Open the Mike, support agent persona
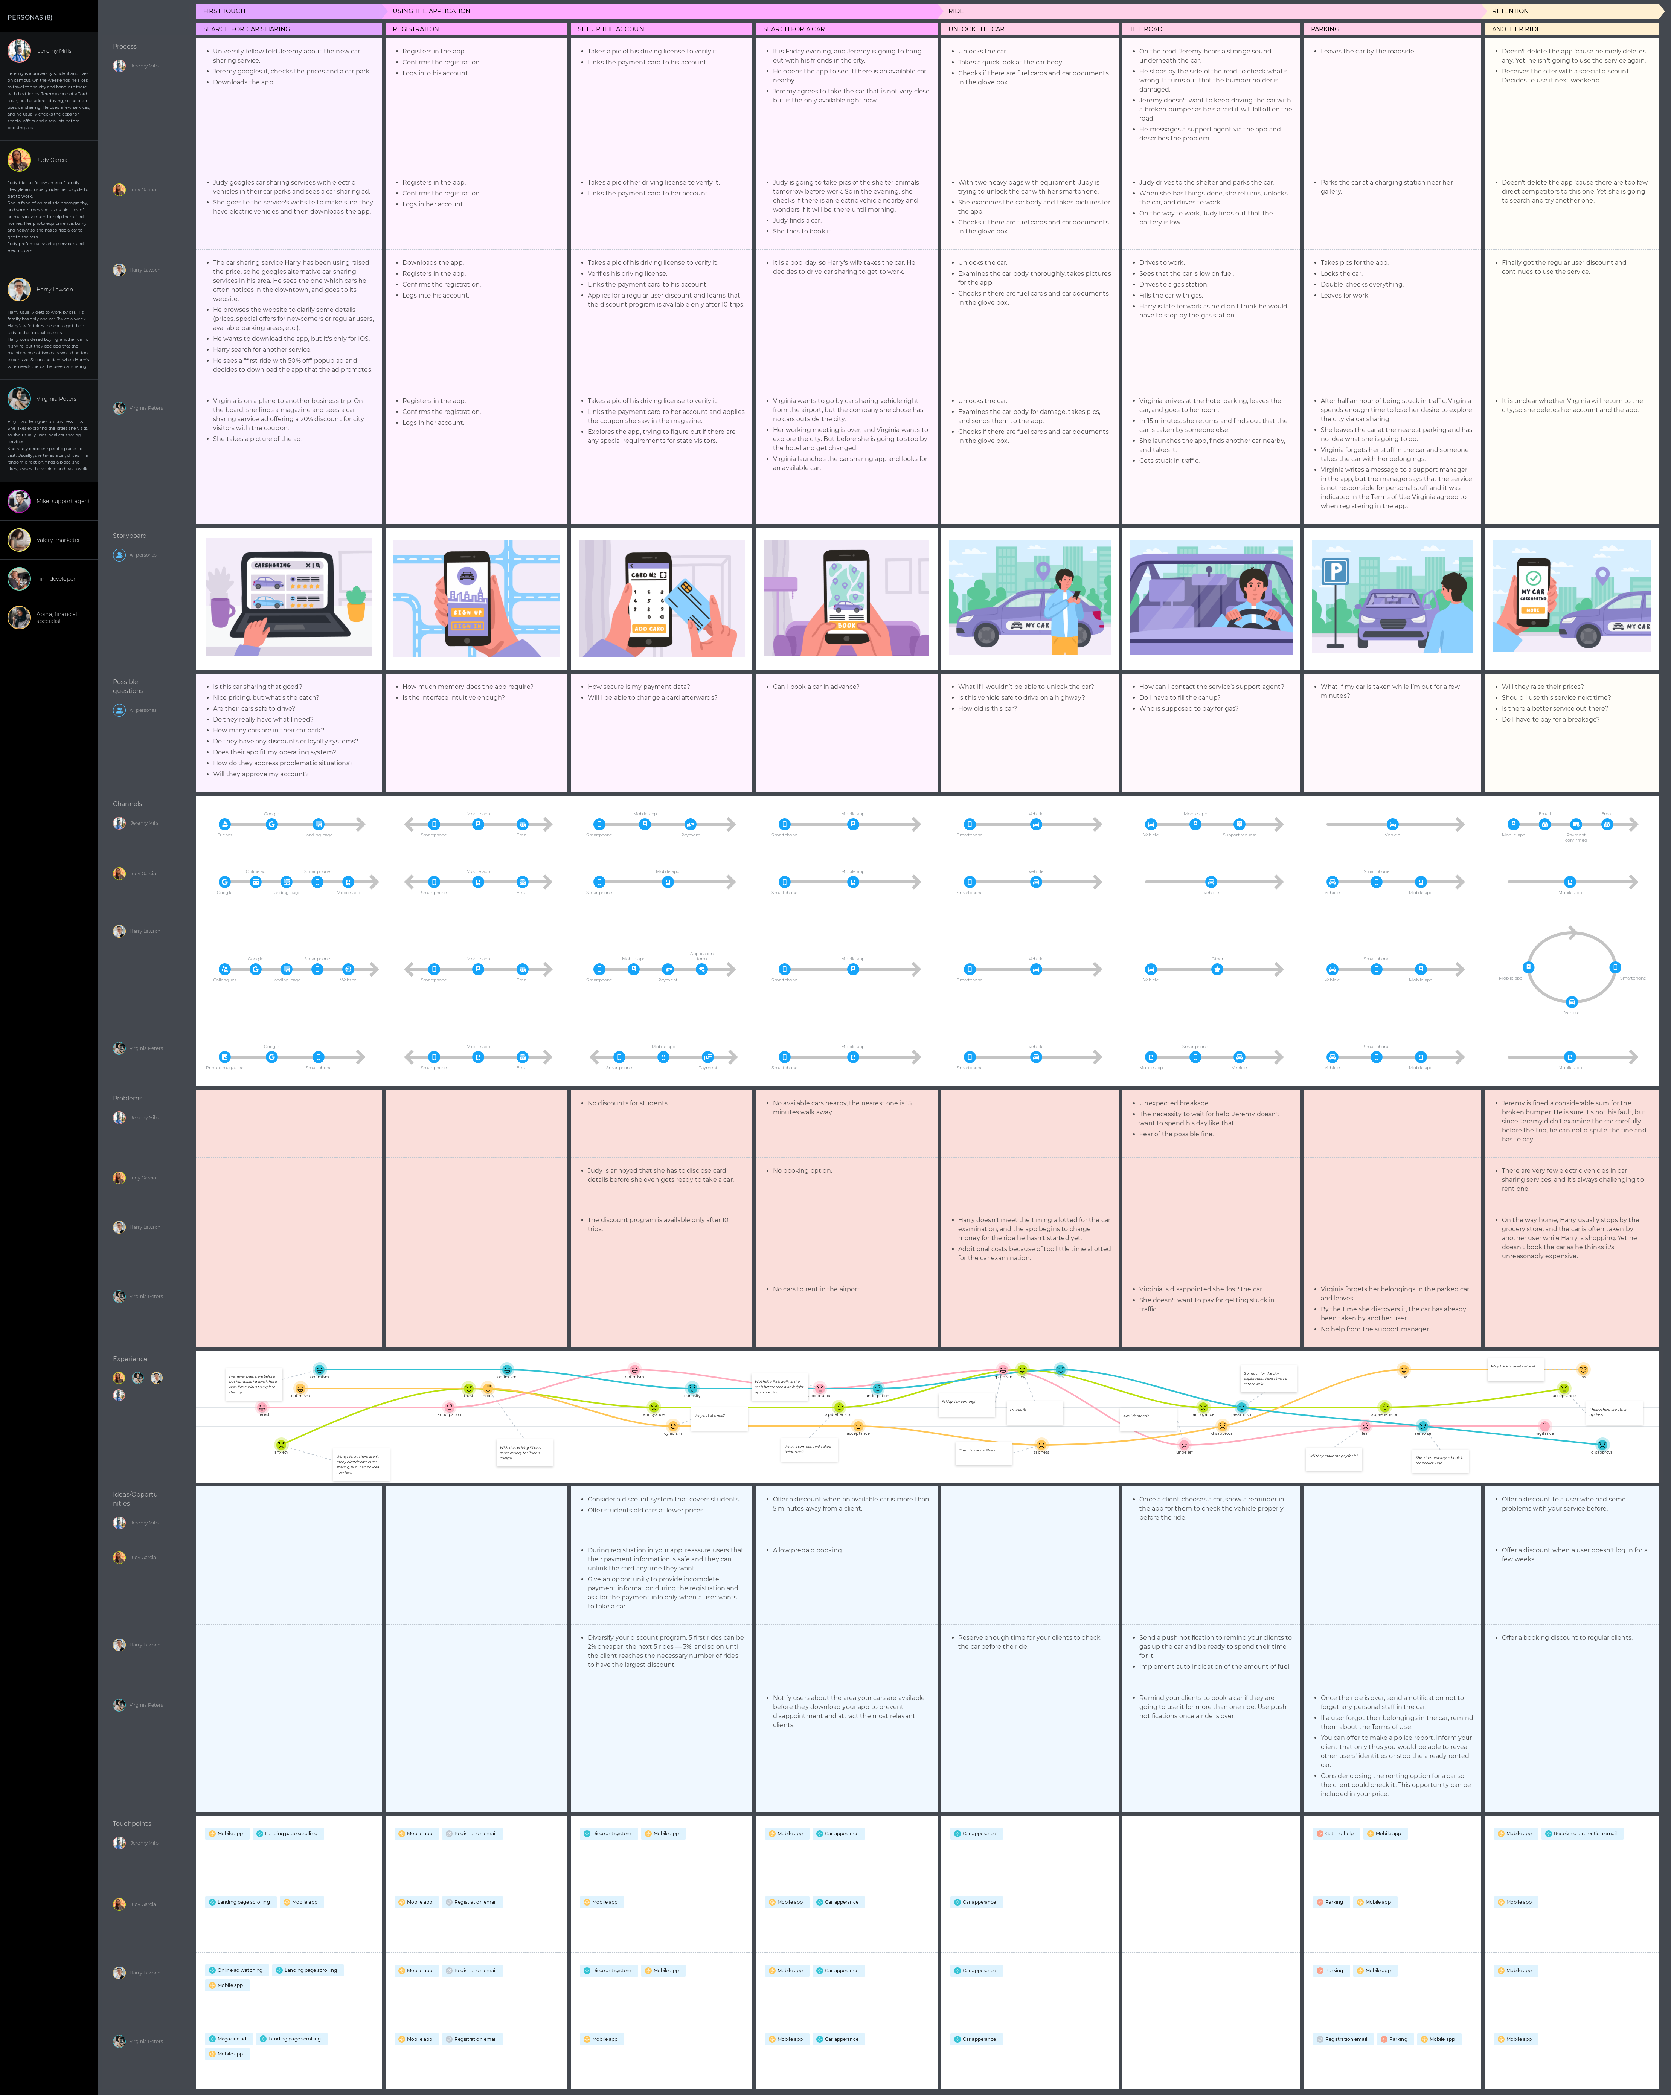The image size is (1671, 2095). (x=49, y=501)
